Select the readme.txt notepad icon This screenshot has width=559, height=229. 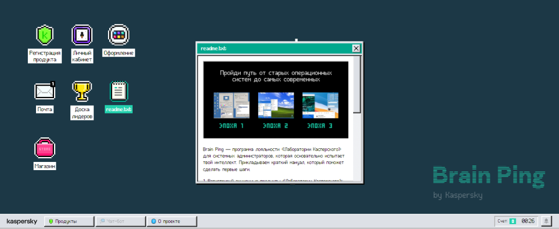click(x=118, y=91)
